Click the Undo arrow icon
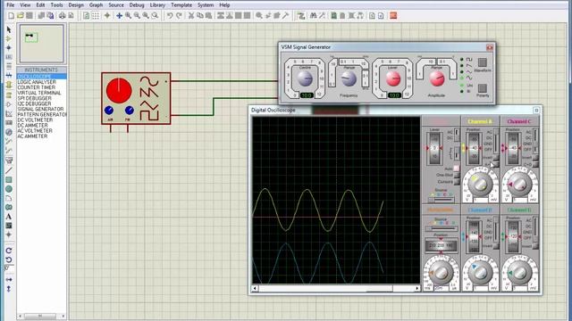 [170, 16]
